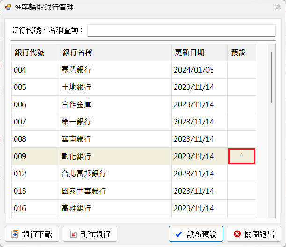Select bank code 016

click(20, 208)
